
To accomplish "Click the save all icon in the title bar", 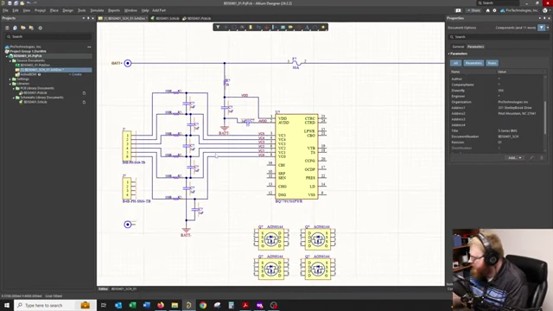I will pyautogui.click(x=16, y=3).
